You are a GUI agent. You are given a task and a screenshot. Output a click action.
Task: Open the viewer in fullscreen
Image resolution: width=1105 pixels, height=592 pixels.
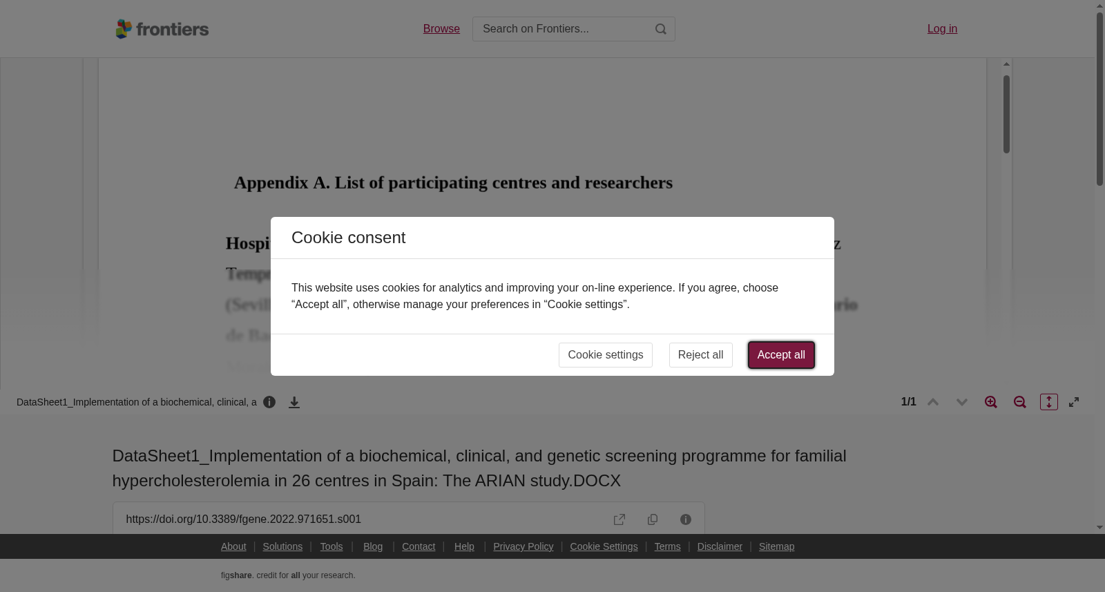click(x=1074, y=402)
